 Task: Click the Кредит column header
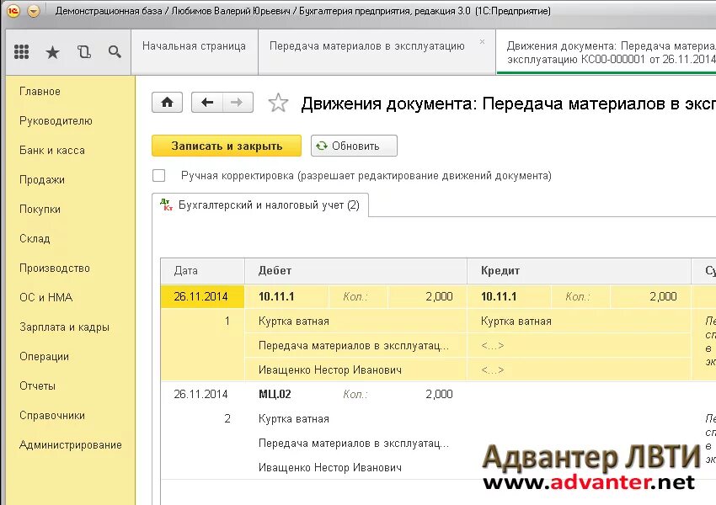coord(579,271)
